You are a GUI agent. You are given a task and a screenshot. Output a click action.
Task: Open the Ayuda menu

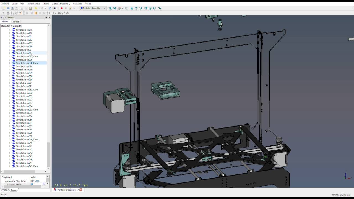coord(88,4)
